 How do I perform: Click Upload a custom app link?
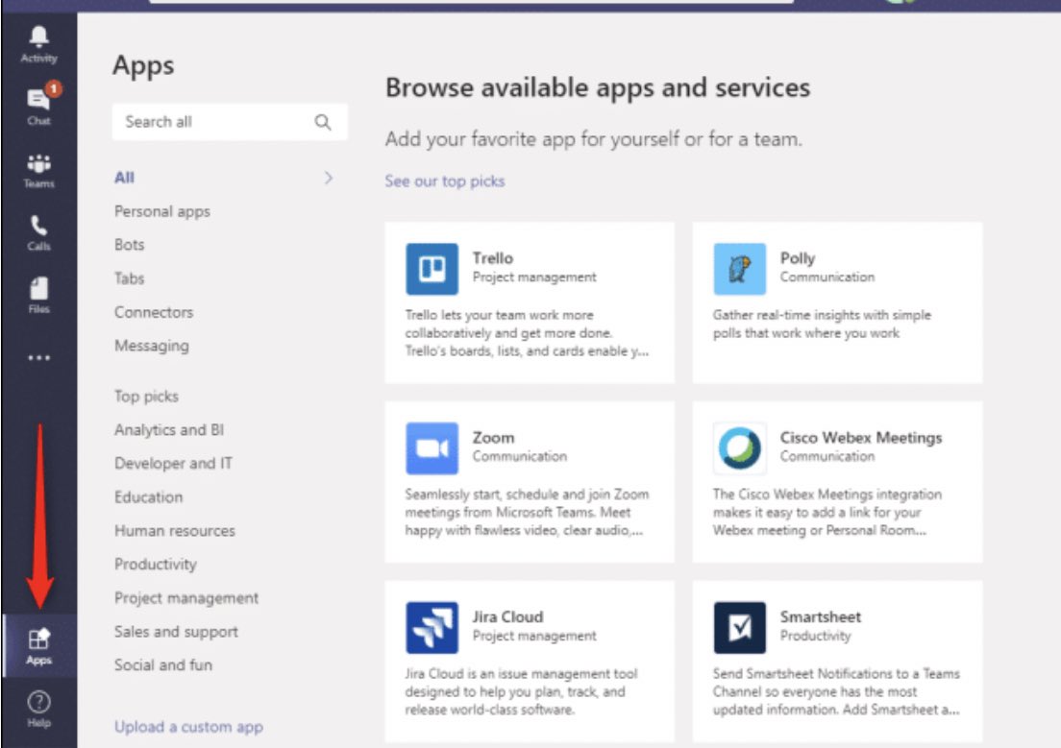[x=188, y=727]
